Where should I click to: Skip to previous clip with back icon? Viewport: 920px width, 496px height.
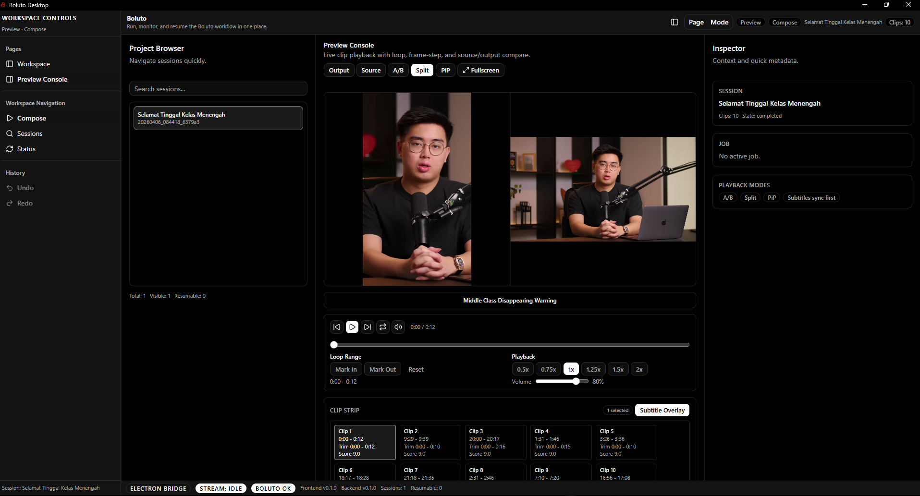coord(337,327)
